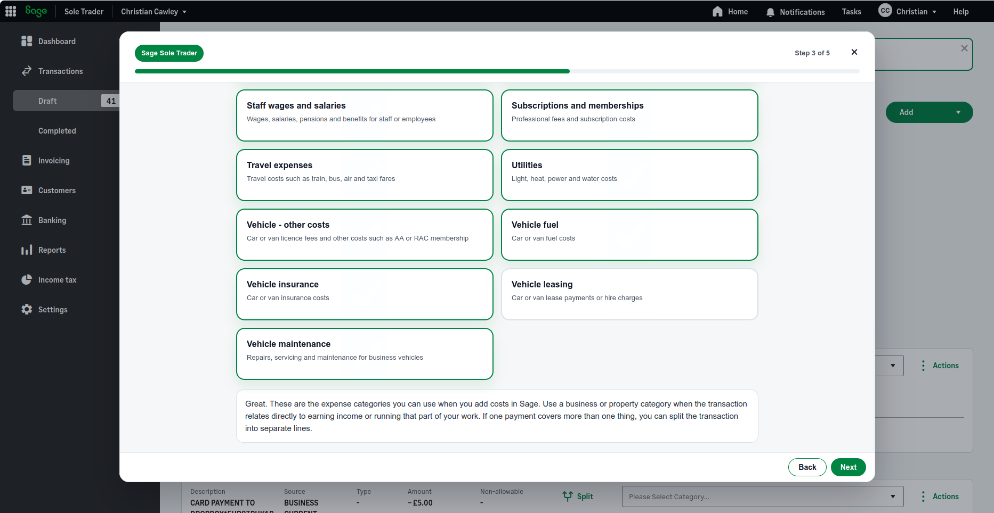Open the Please Select Category dropdown
The width and height of the screenshot is (994, 513).
click(762, 497)
